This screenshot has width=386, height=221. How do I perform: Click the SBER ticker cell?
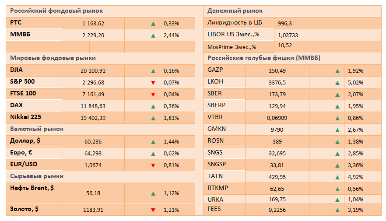coord(214,94)
